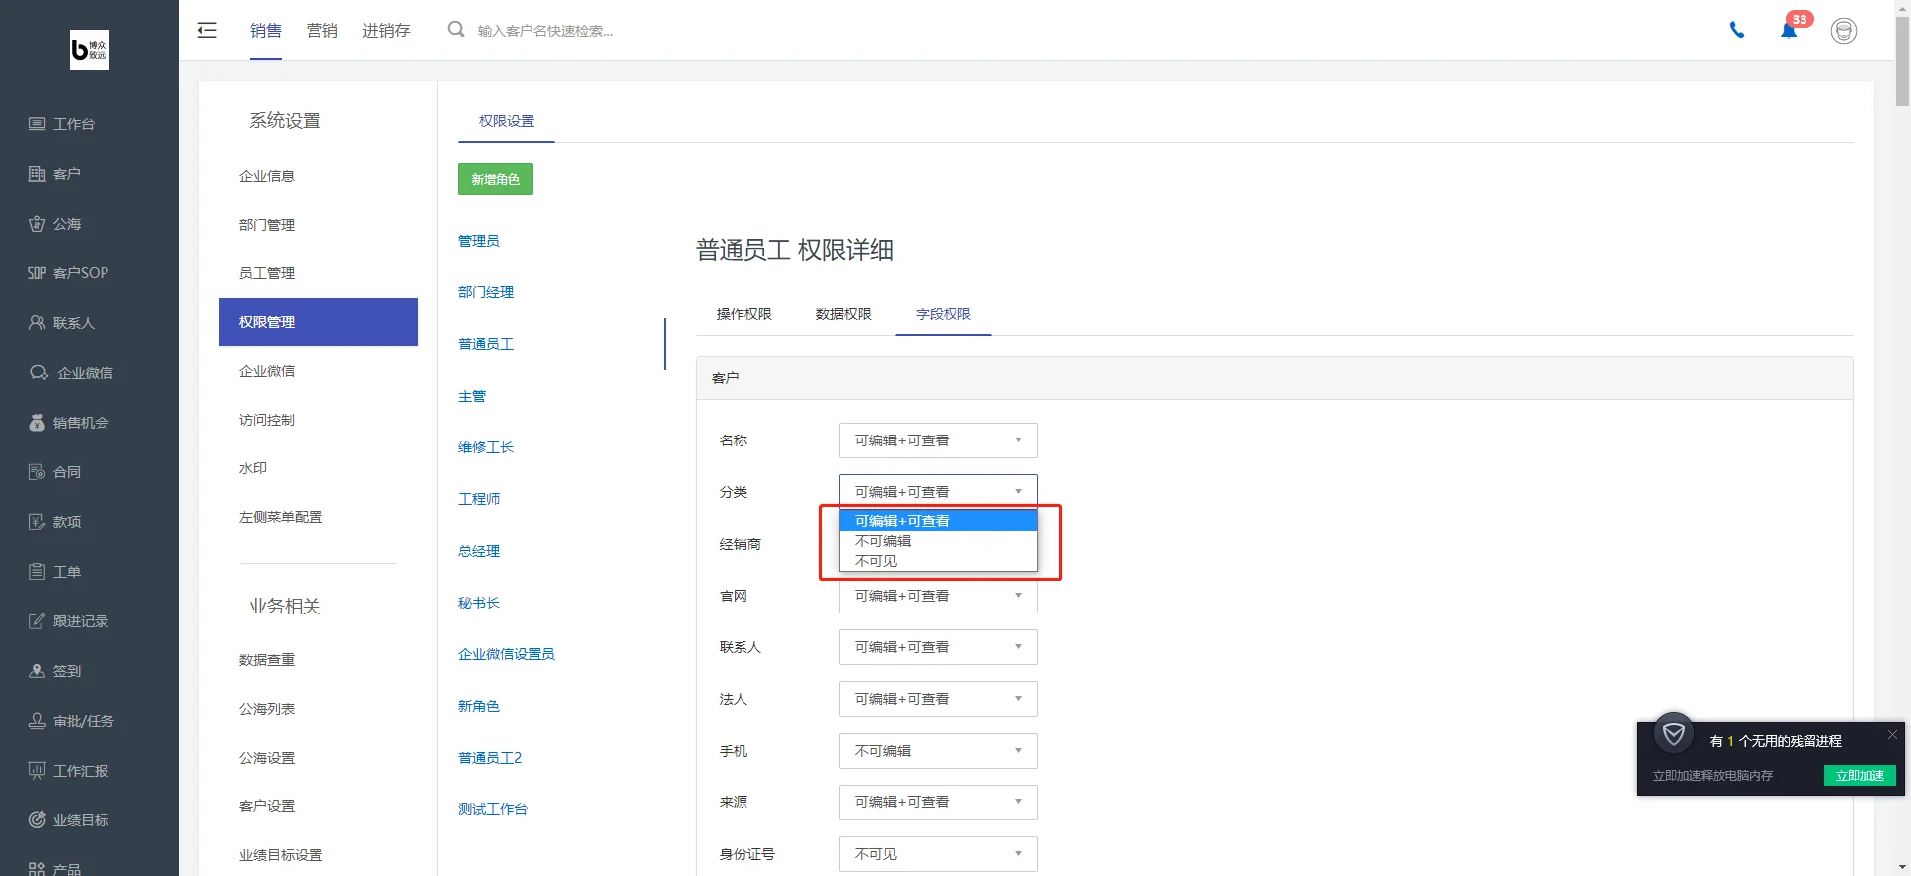Open 左侧菜单配置 in system settings
Image resolution: width=1911 pixels, height=876 pixels.
point(281,517)
